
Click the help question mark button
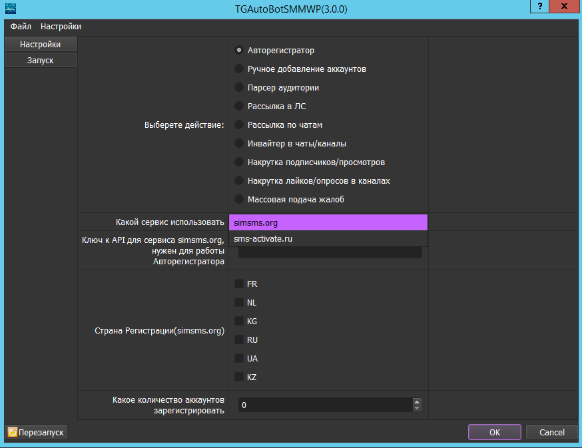tap(539, 7)
